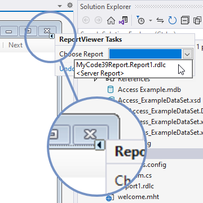Open the small dropdown arrow next to gear icon

pos(60,6)
